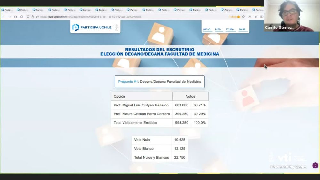Click the shield tracking protection icon

pos(28,17)
